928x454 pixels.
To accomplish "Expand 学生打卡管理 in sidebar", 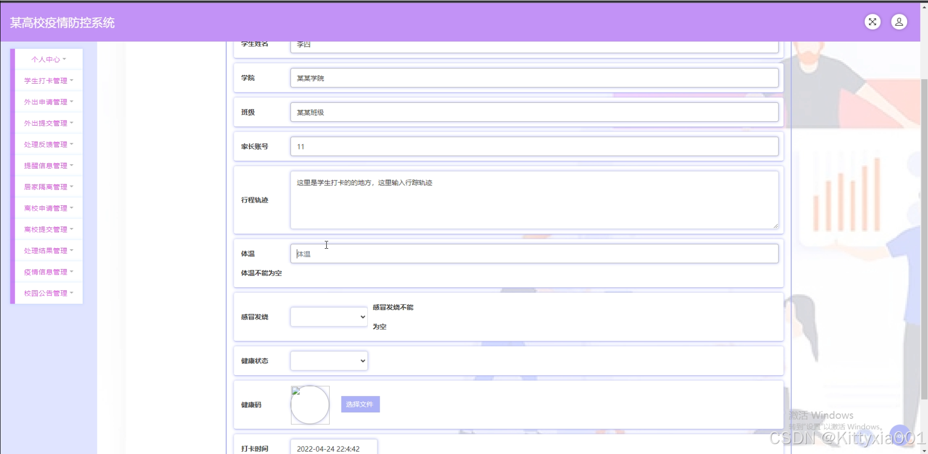I will [x=49, y=81].
